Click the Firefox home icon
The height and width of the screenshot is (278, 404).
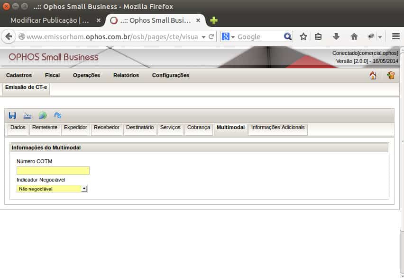click(354, 37)
